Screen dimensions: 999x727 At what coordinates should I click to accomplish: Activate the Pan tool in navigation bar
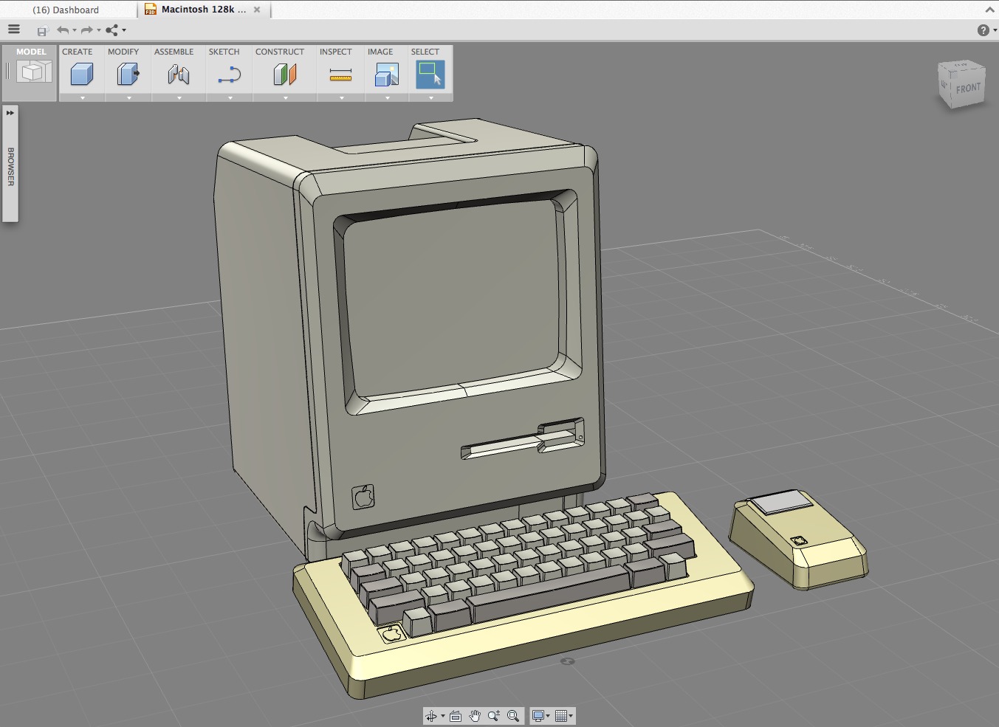pyautogui.click(x=475, y=715)
